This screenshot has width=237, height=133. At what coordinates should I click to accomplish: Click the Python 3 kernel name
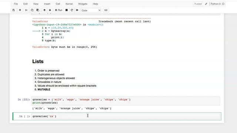click(x=216, y=4)
